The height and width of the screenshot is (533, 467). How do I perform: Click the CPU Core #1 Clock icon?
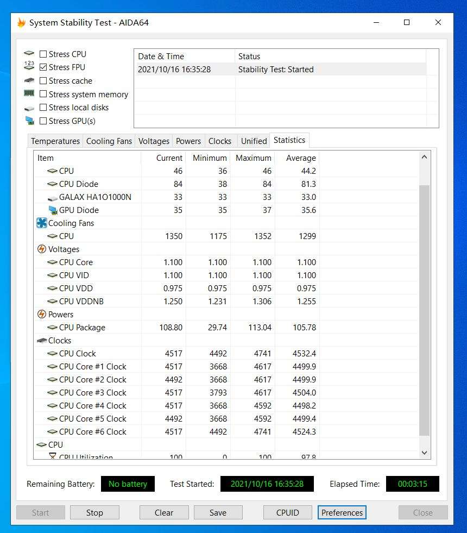click(x=52, y=366)
